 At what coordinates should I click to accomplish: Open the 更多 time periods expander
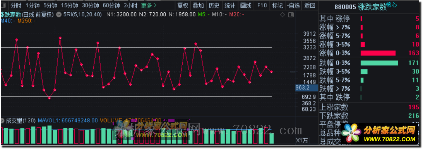pyautogui.click(x=149, y=5)
